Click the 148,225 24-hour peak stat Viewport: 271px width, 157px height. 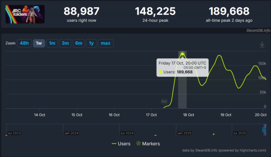[155, 14]
